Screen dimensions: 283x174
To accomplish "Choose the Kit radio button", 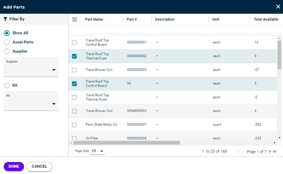I will pyautogui.click(x=7, y=85).
